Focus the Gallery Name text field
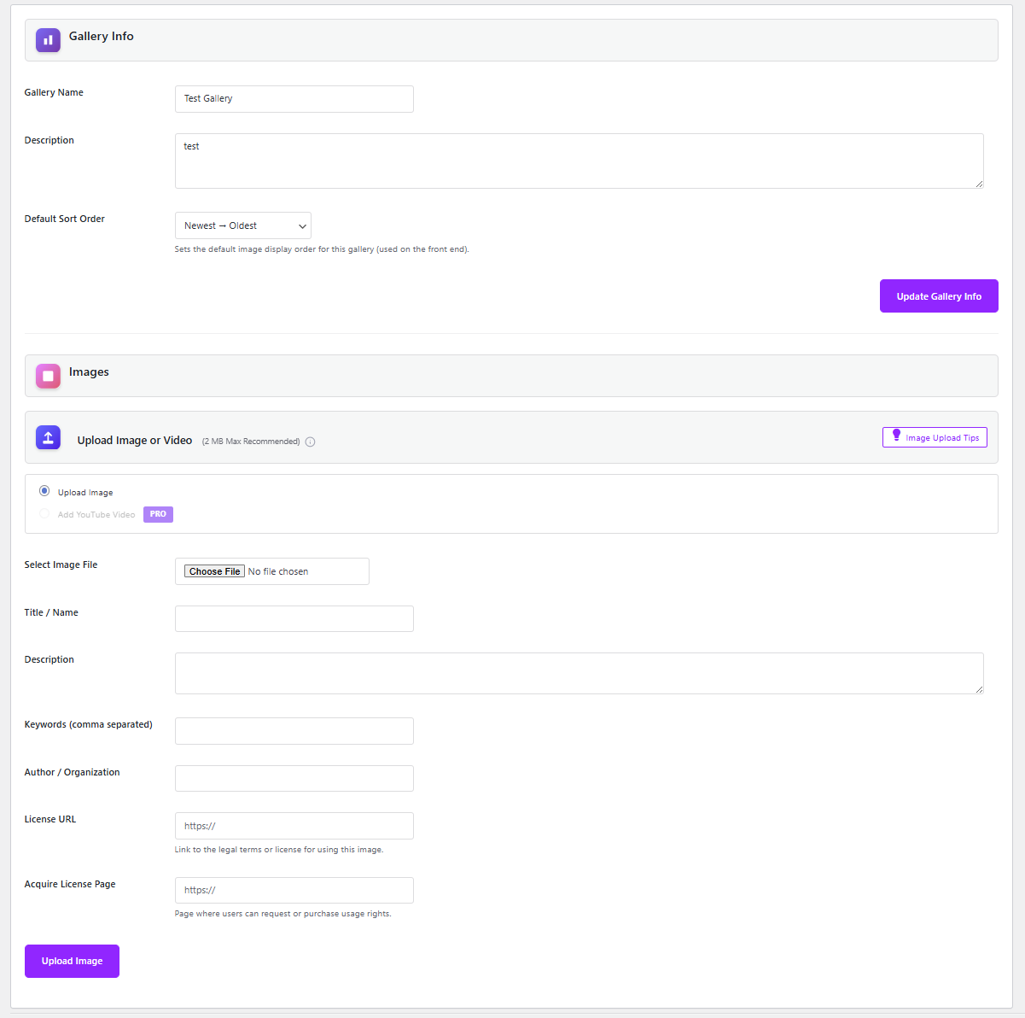Image resolution: width=1025 pixels, height=1018 pixels. (294, 99)
